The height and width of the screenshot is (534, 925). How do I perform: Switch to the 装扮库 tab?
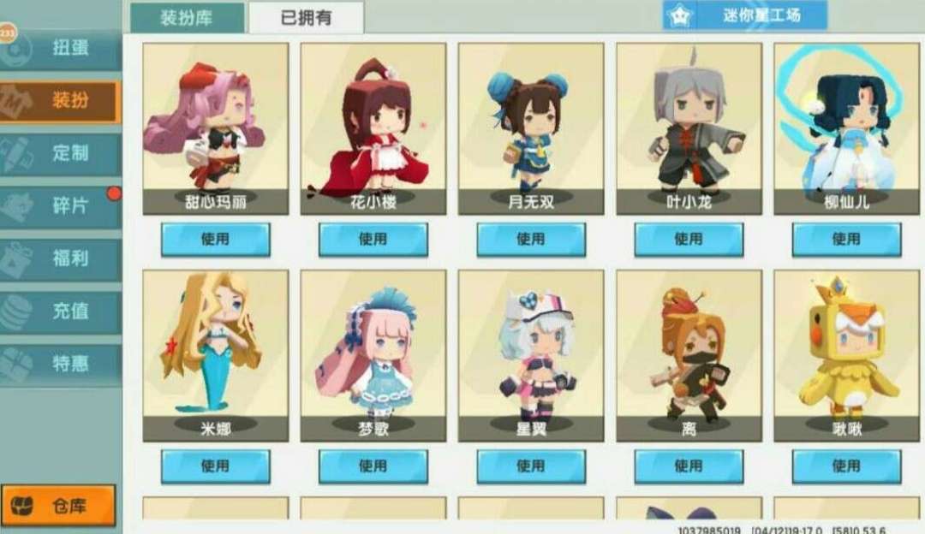pos(187,18)
